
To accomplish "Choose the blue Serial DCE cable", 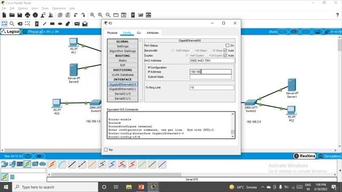I will tap(112, 164).
